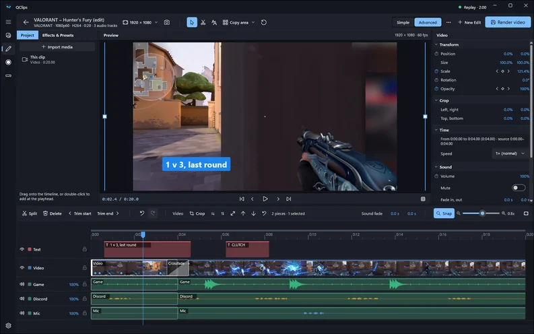Take a snapshot with the camera icon
The width and height of the screenshot is (534, 334).
(167, 22)
